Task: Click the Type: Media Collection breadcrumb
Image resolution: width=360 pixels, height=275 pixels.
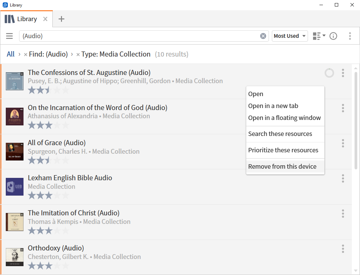Action: point(116,54)
